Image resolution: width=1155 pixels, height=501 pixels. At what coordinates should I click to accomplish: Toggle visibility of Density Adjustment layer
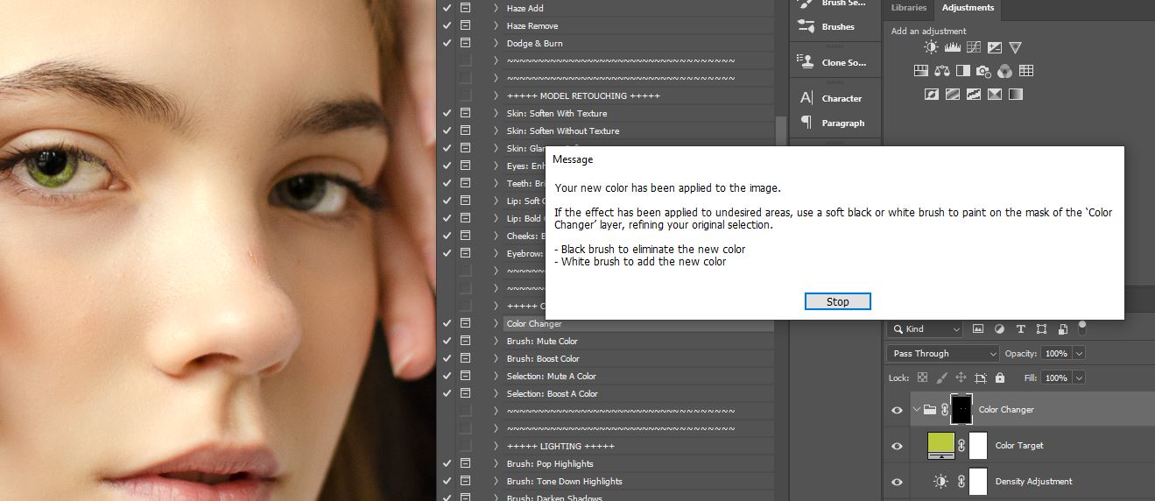pos(897,482)
